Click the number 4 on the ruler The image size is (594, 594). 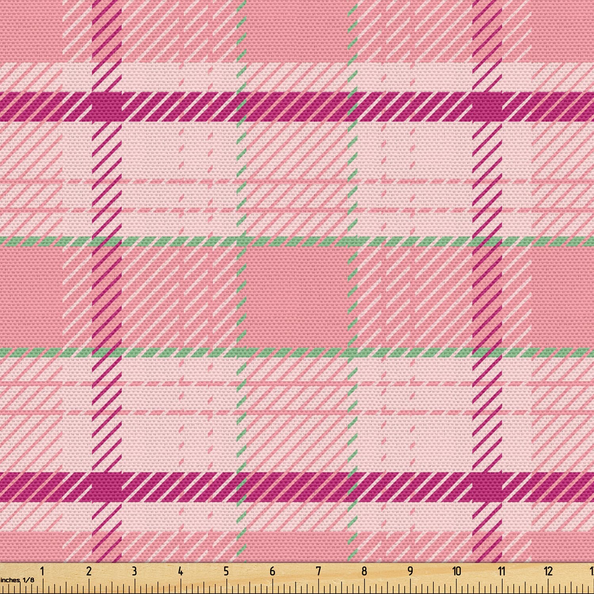[181, 571]
